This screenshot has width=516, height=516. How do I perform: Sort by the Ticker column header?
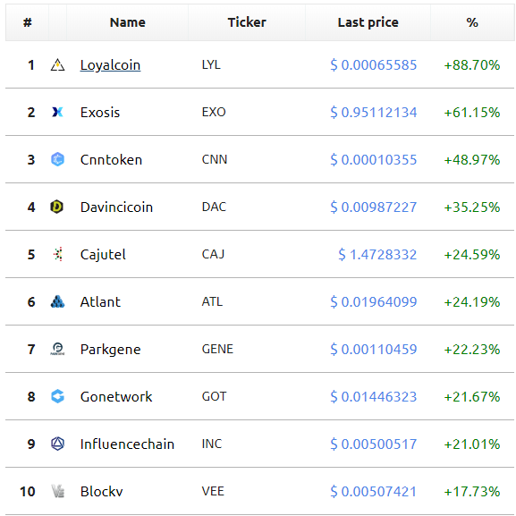pos(247,22)
